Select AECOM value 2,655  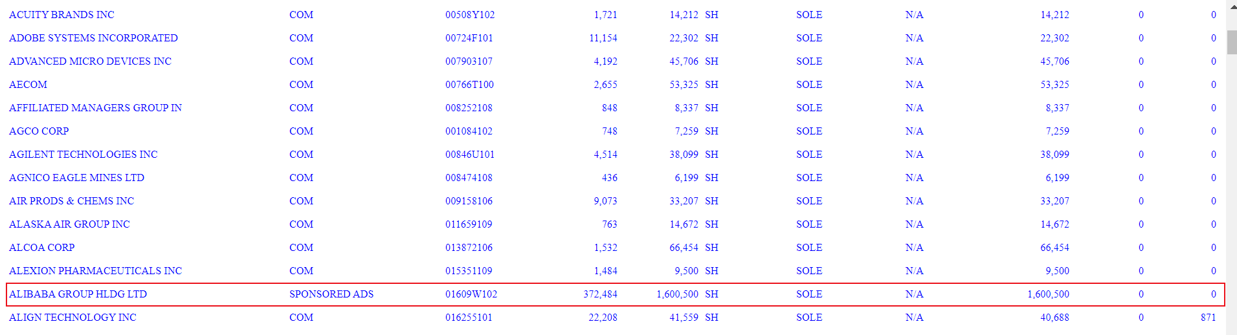605,85
